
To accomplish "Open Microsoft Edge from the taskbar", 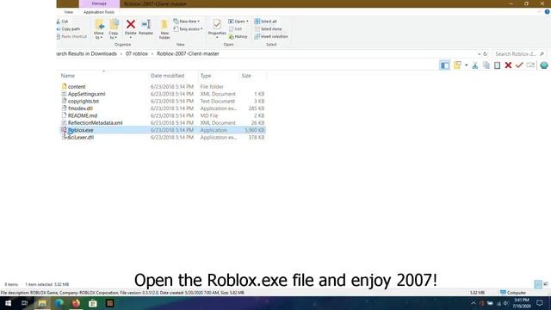I will pos(59,303).
